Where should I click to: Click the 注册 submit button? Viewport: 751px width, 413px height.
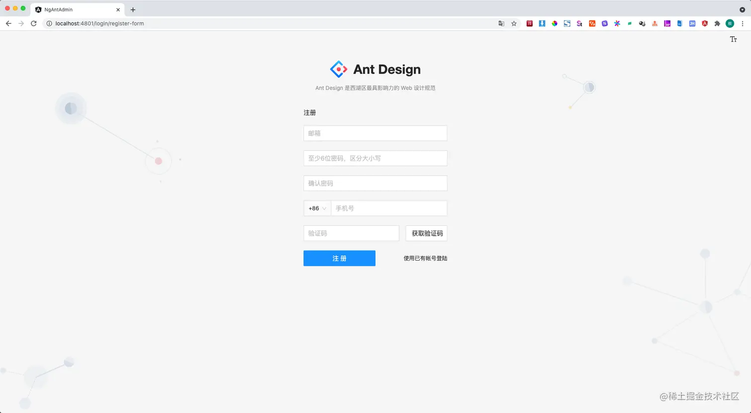point(339,258)
